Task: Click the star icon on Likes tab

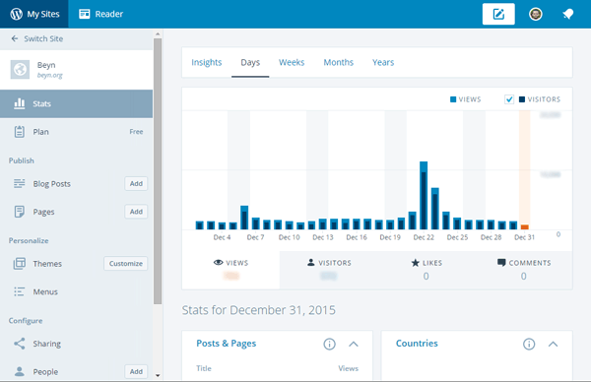Action: tap(415, 263)
